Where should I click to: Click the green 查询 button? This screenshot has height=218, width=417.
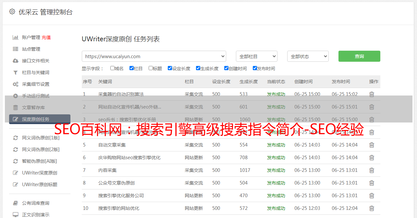click(359, 56)
